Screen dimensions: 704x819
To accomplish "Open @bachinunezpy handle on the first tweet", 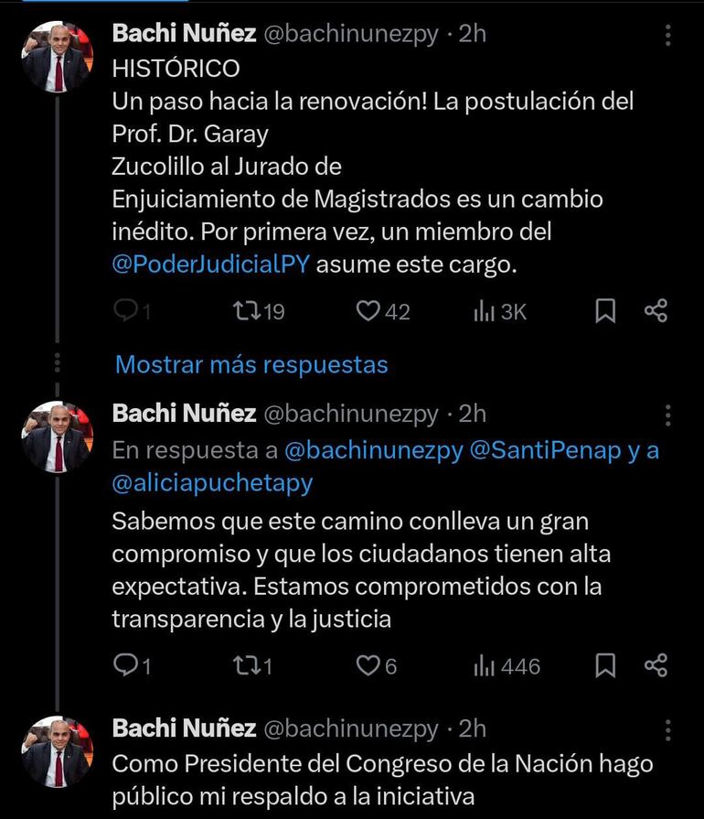I will point(356,33).
